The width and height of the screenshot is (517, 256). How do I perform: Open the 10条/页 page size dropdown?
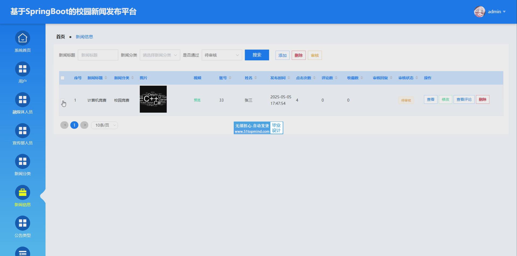[x=104, y=125]
